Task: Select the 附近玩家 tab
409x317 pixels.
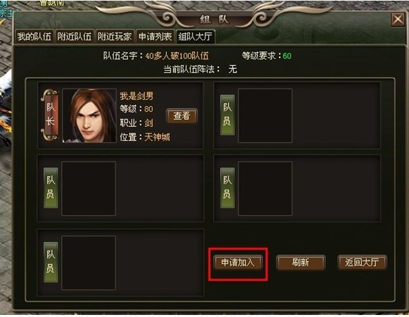Action: pos(115,36)
